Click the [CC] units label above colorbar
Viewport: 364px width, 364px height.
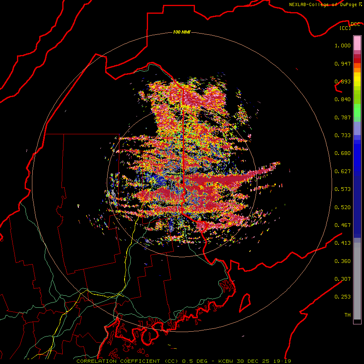tap(345, 28)
